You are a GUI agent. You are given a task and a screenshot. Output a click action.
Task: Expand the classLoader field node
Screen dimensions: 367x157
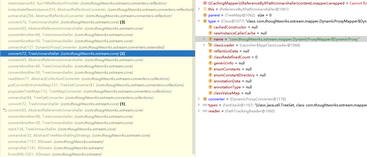[x=204, y=45]
